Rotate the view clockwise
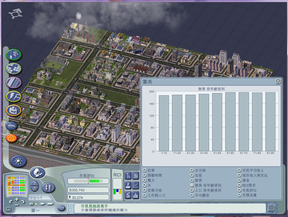The width and height of the screenshot is (288, 217). (23, 202)
